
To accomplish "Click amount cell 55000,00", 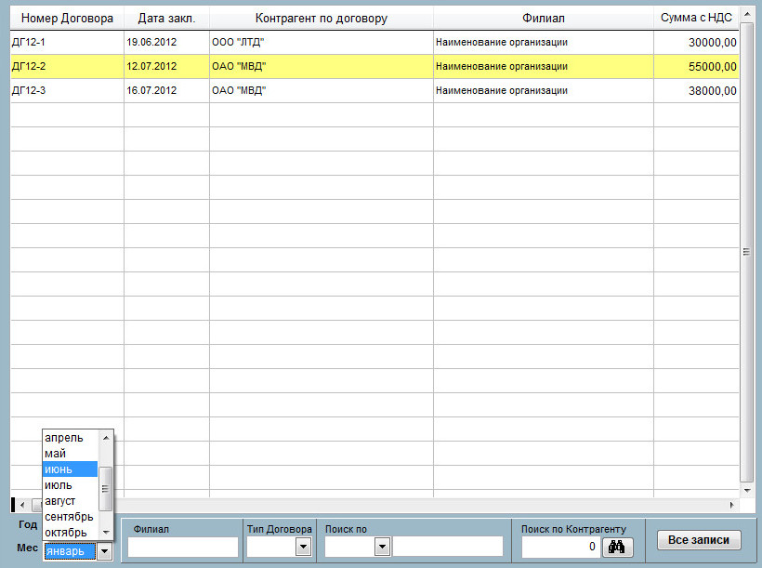I will [696, 67].
